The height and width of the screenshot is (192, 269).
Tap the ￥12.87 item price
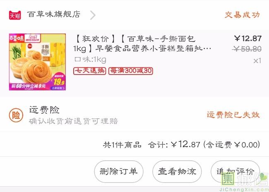pos(248,38)
